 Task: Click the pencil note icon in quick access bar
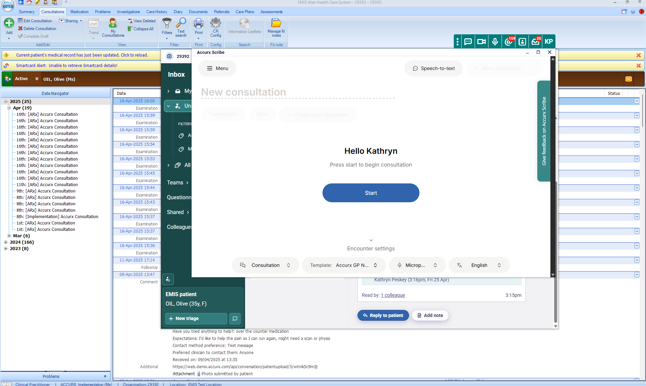pos(38,2)
